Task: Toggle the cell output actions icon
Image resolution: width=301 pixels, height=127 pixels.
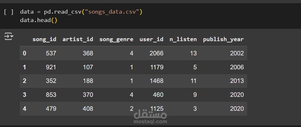Action: point(9,36)
